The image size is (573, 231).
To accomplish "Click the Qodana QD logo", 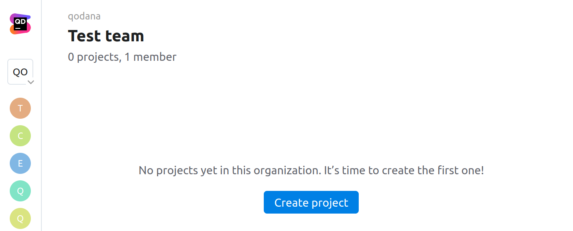I will pos(20,24).
